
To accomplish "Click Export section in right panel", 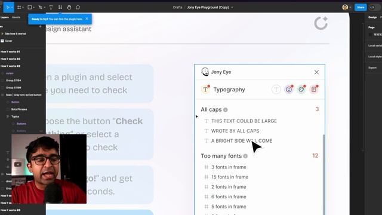I will click(372, 67).
